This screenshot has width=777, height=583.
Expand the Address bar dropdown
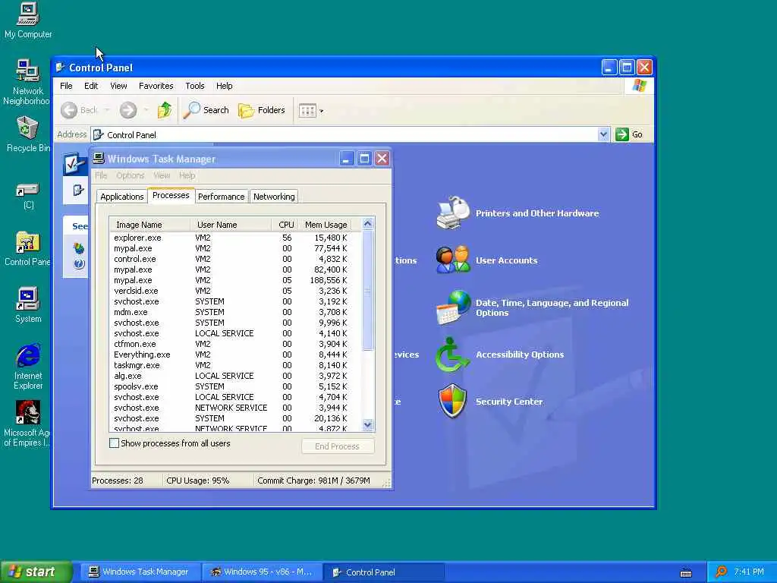click(x=603, y=134)
